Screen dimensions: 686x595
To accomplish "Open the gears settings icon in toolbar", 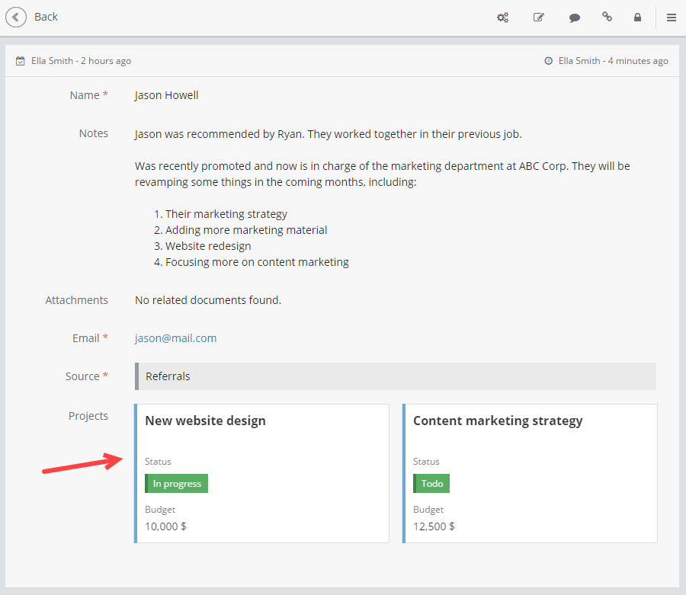I will pos(503,18).
